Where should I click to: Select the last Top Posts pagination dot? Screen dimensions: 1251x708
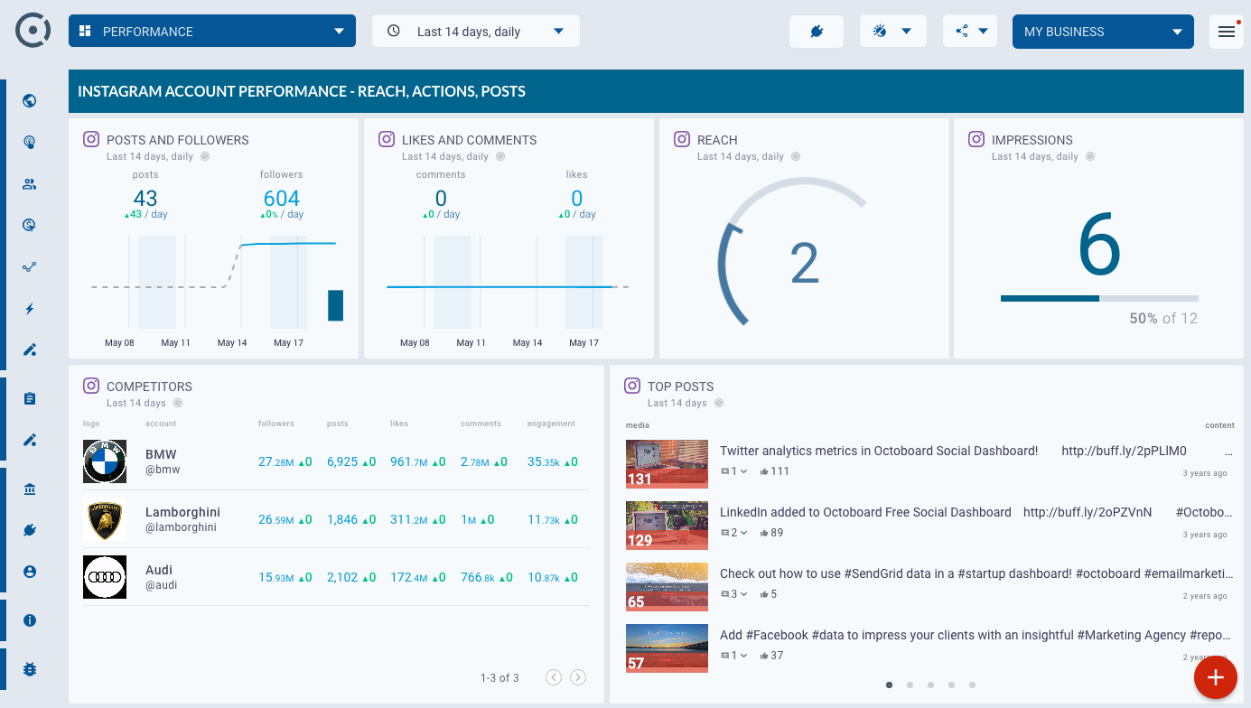click(972, 685)
